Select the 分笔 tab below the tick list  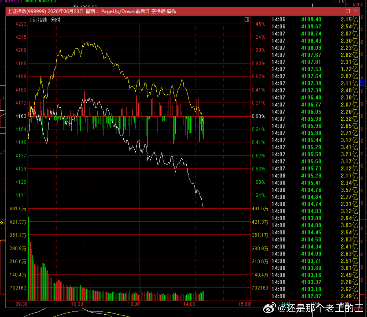pyautogui.click(x=286, y=304)
